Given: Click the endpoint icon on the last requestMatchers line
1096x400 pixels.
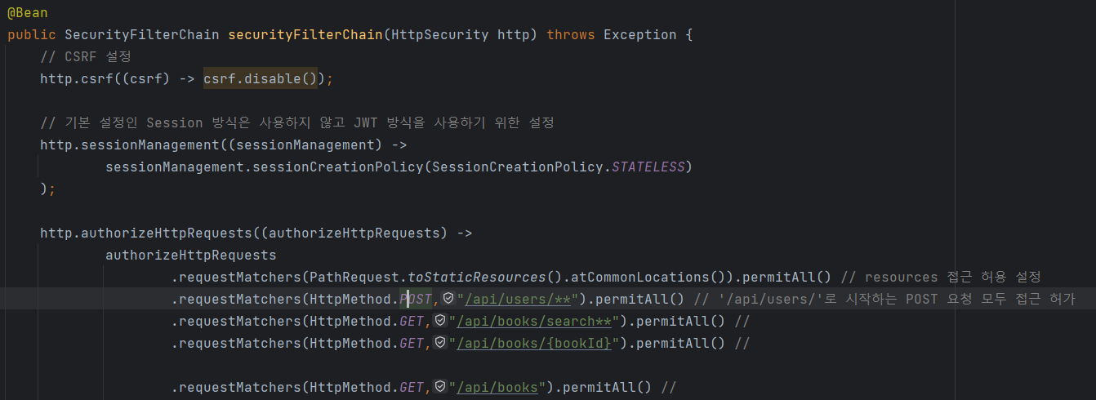Looking at the screenshot, I should click(440, 387).
